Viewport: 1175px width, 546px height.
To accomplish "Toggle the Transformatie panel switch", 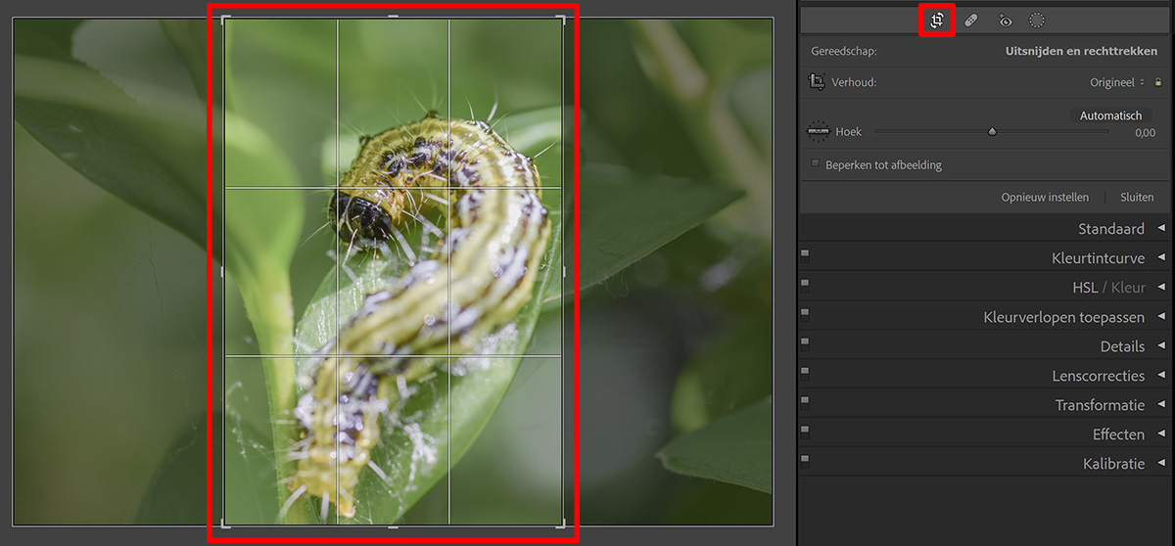I will 805,401.
